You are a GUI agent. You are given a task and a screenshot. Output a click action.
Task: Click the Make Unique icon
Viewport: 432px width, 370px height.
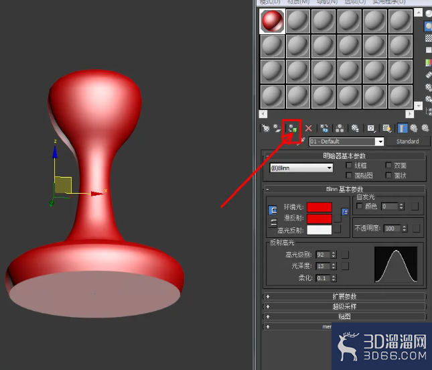(340, 128)
